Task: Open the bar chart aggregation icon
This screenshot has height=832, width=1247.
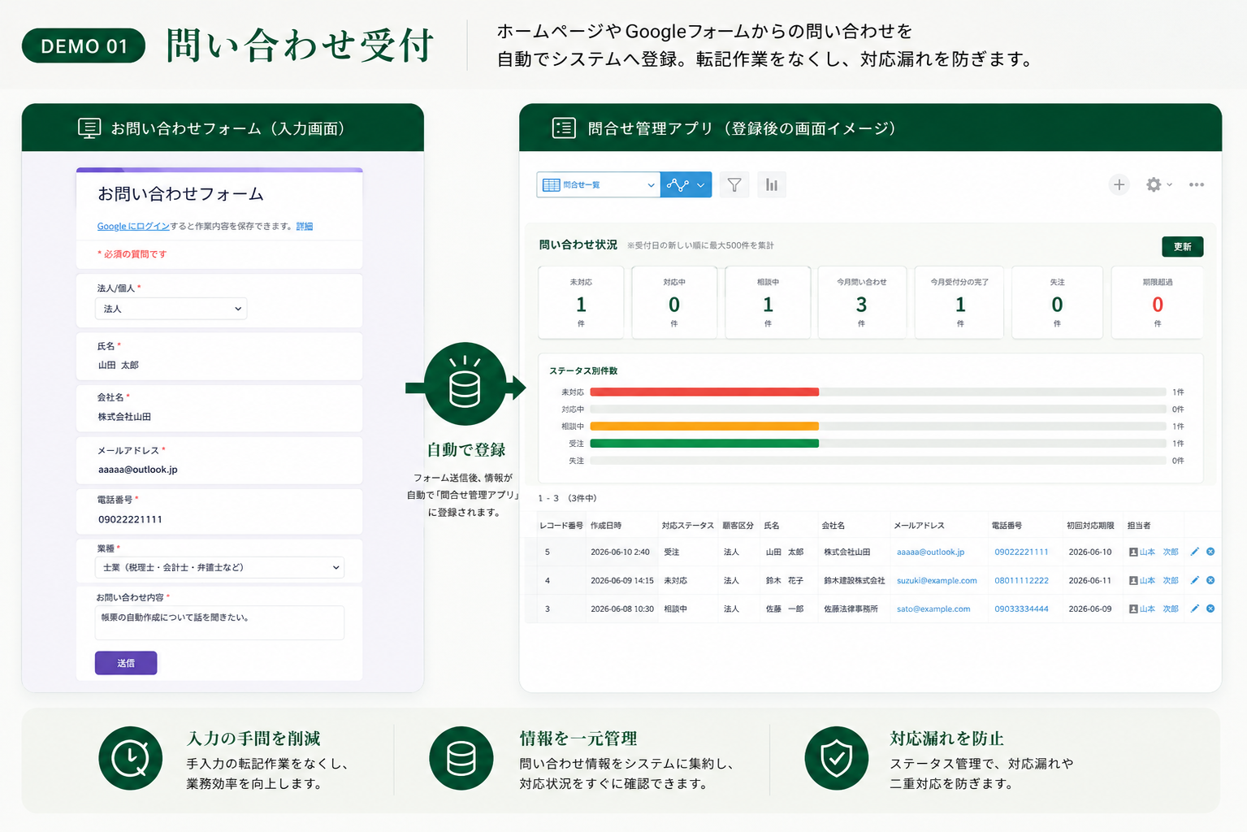Action: click(x=772, y=185)
